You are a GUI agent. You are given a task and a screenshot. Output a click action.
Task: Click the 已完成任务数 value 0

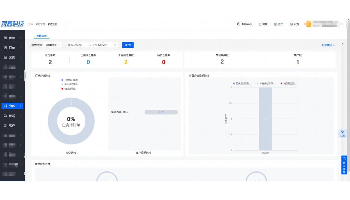coord(88,62)
